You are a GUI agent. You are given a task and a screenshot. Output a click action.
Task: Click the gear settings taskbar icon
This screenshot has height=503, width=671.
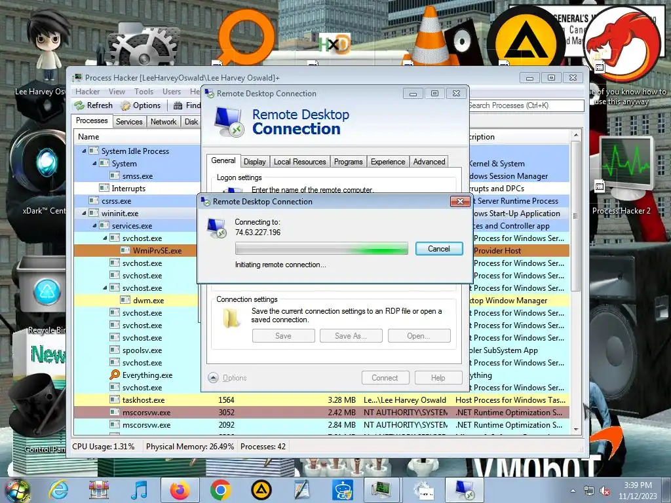point(423,490)
